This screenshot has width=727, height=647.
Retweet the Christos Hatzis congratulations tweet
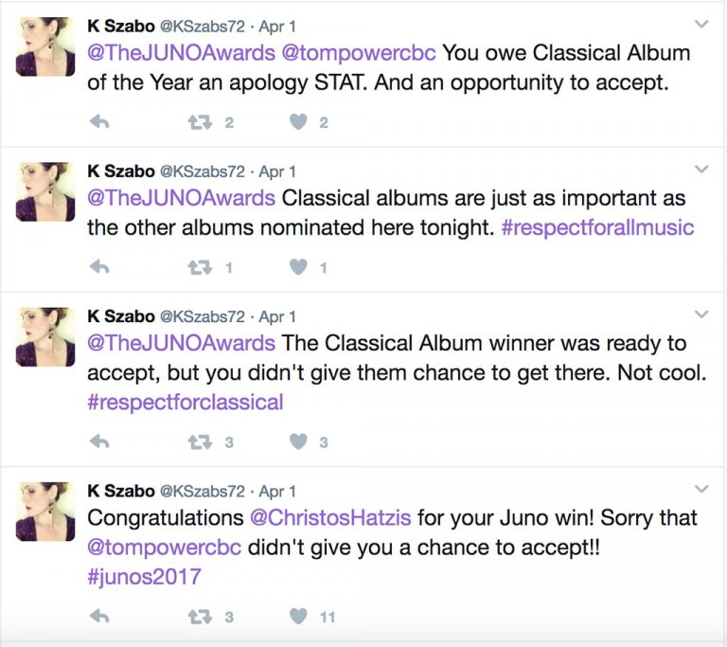pos(200,617)
